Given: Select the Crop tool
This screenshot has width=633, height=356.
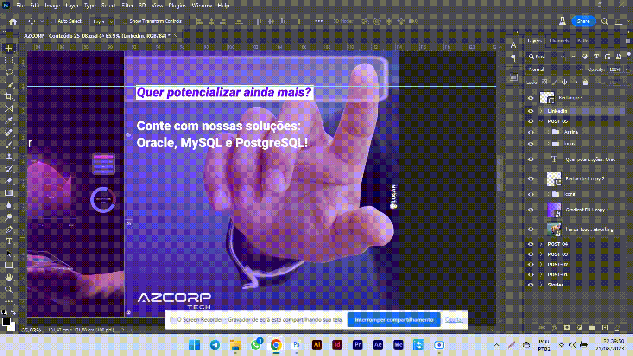Looking at the screenshot, I should point(8,96).
